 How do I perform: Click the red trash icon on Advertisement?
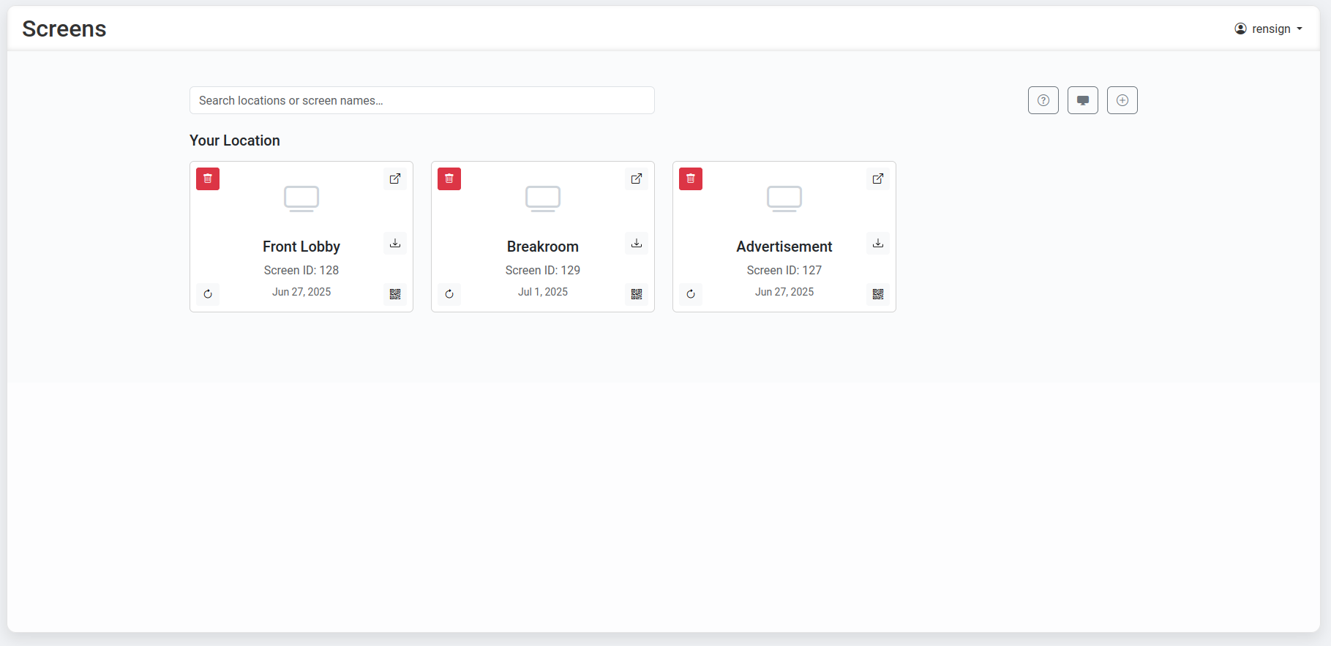click(x=691, y=179)
